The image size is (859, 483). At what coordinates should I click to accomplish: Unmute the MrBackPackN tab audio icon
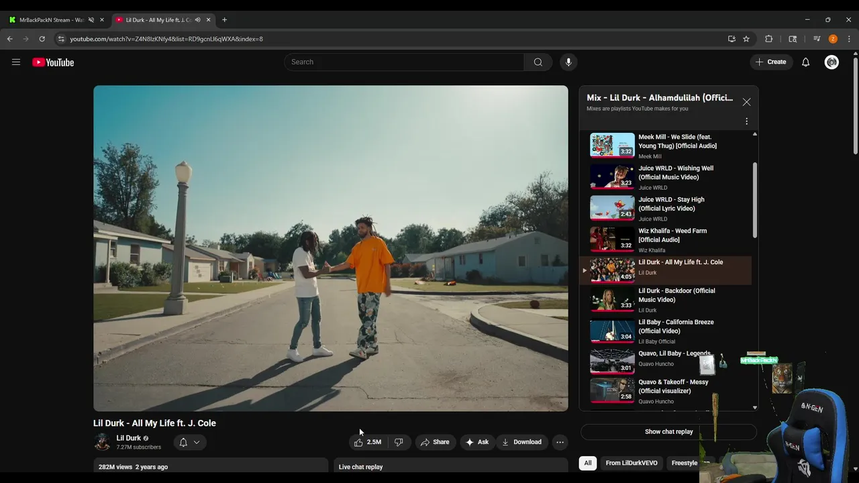click(91, 20)
